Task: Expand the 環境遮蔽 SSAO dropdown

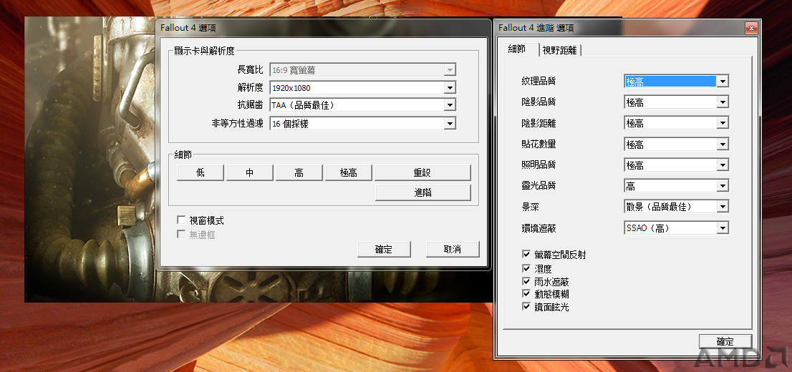Action: [x=676, y=228]
